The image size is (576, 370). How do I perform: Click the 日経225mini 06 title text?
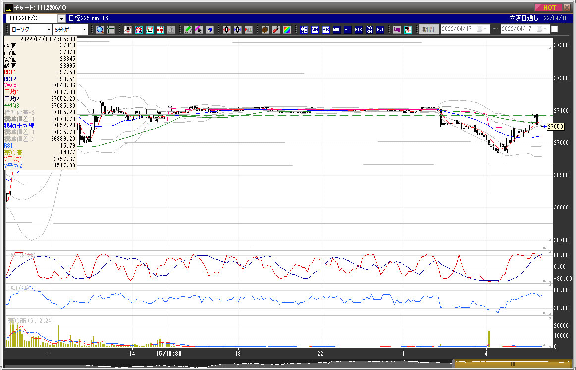click(x=89, y=18)
